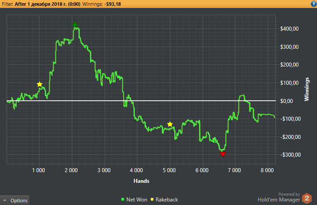Click the Hold'em Manager 2 logo

(307, 198)
